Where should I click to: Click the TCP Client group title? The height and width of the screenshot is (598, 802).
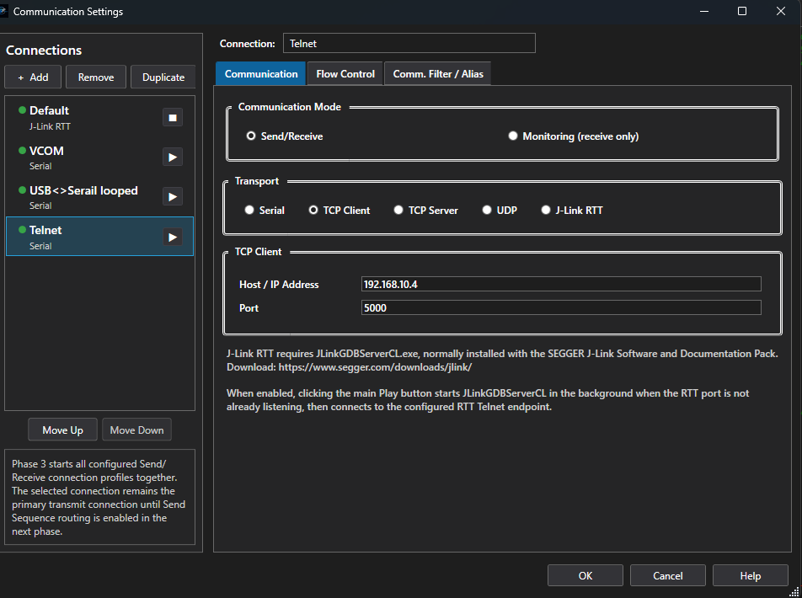258,252
